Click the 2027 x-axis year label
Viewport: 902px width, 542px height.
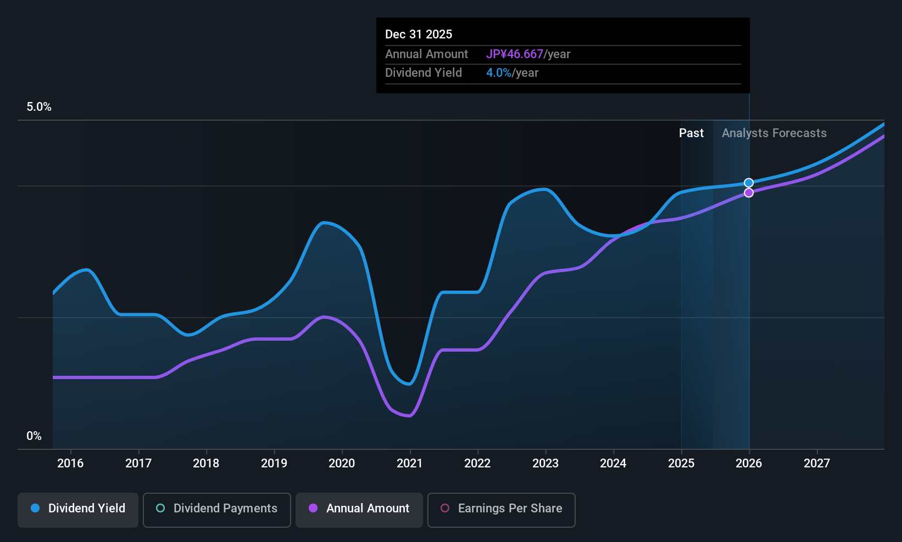click(816, 464)
